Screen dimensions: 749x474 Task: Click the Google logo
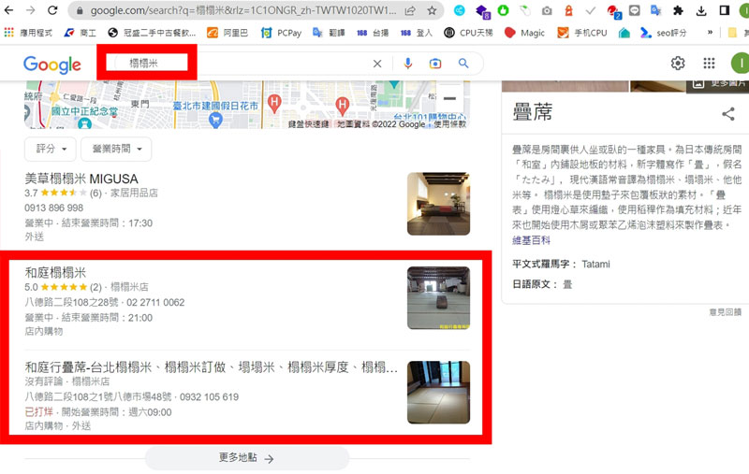(52, 65)
